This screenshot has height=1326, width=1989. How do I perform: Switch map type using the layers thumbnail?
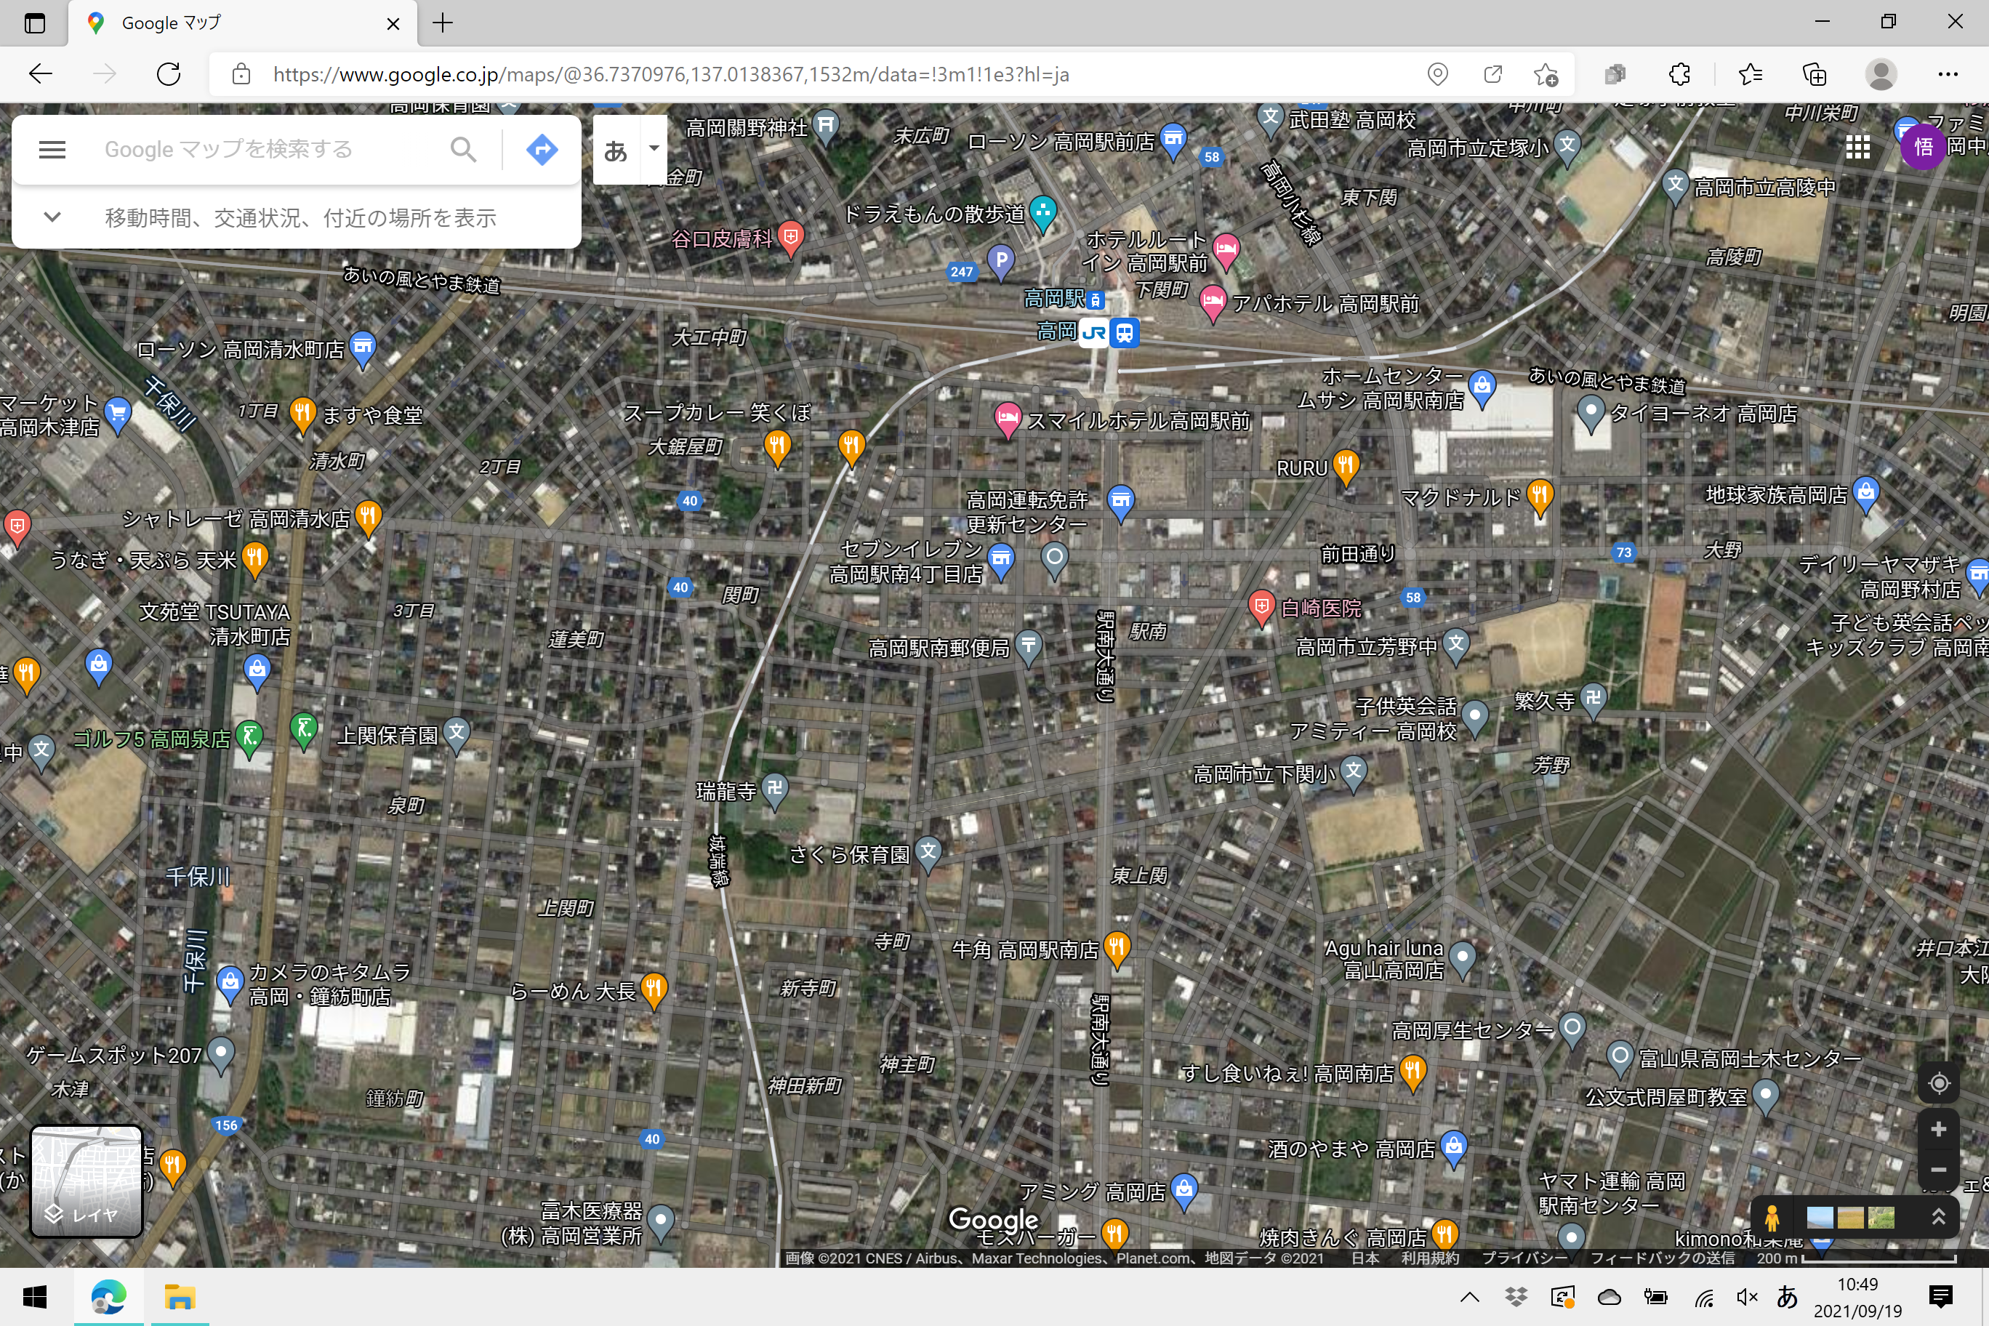point(87,1181)
